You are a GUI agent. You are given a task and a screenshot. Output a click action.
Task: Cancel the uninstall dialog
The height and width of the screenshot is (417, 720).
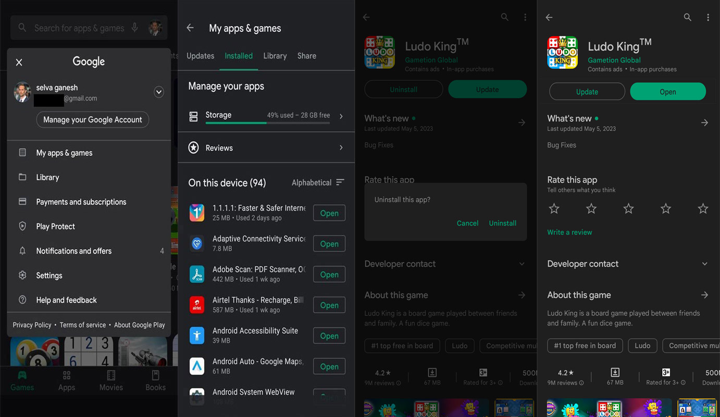(467, 223)
